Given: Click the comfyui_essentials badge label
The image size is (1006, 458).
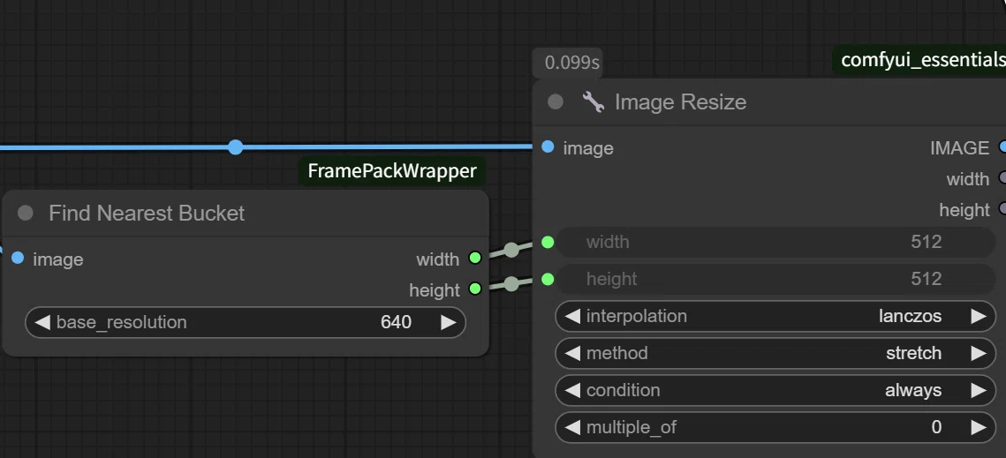Looking at the screenshot, I should point(923,60).
